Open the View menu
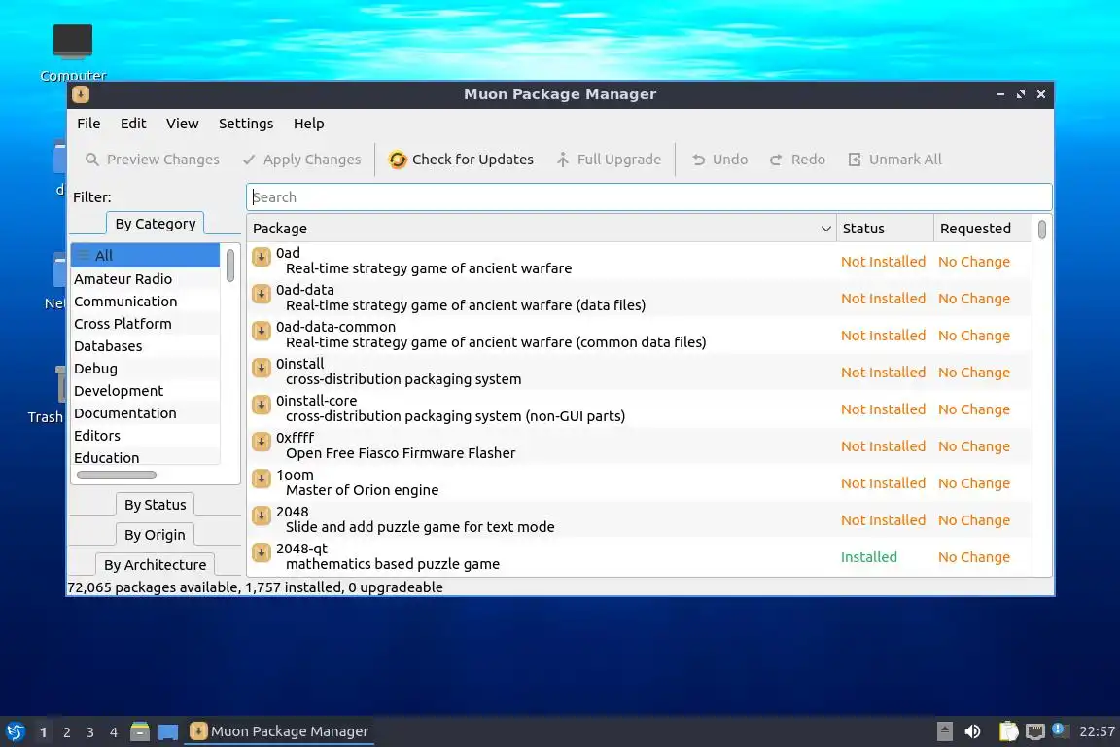 (x=182, y=124)
